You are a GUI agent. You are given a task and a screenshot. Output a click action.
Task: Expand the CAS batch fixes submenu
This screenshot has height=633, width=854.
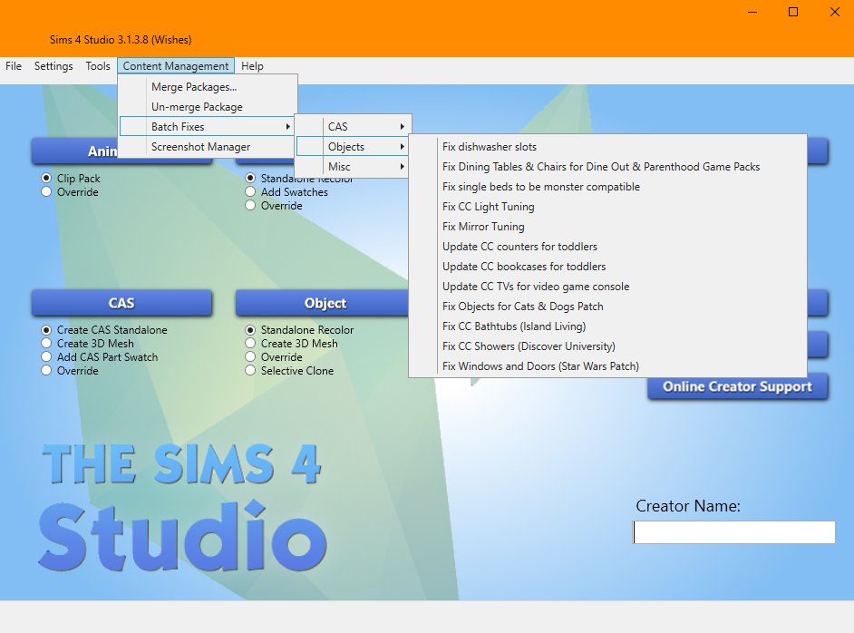click(354, 126)
